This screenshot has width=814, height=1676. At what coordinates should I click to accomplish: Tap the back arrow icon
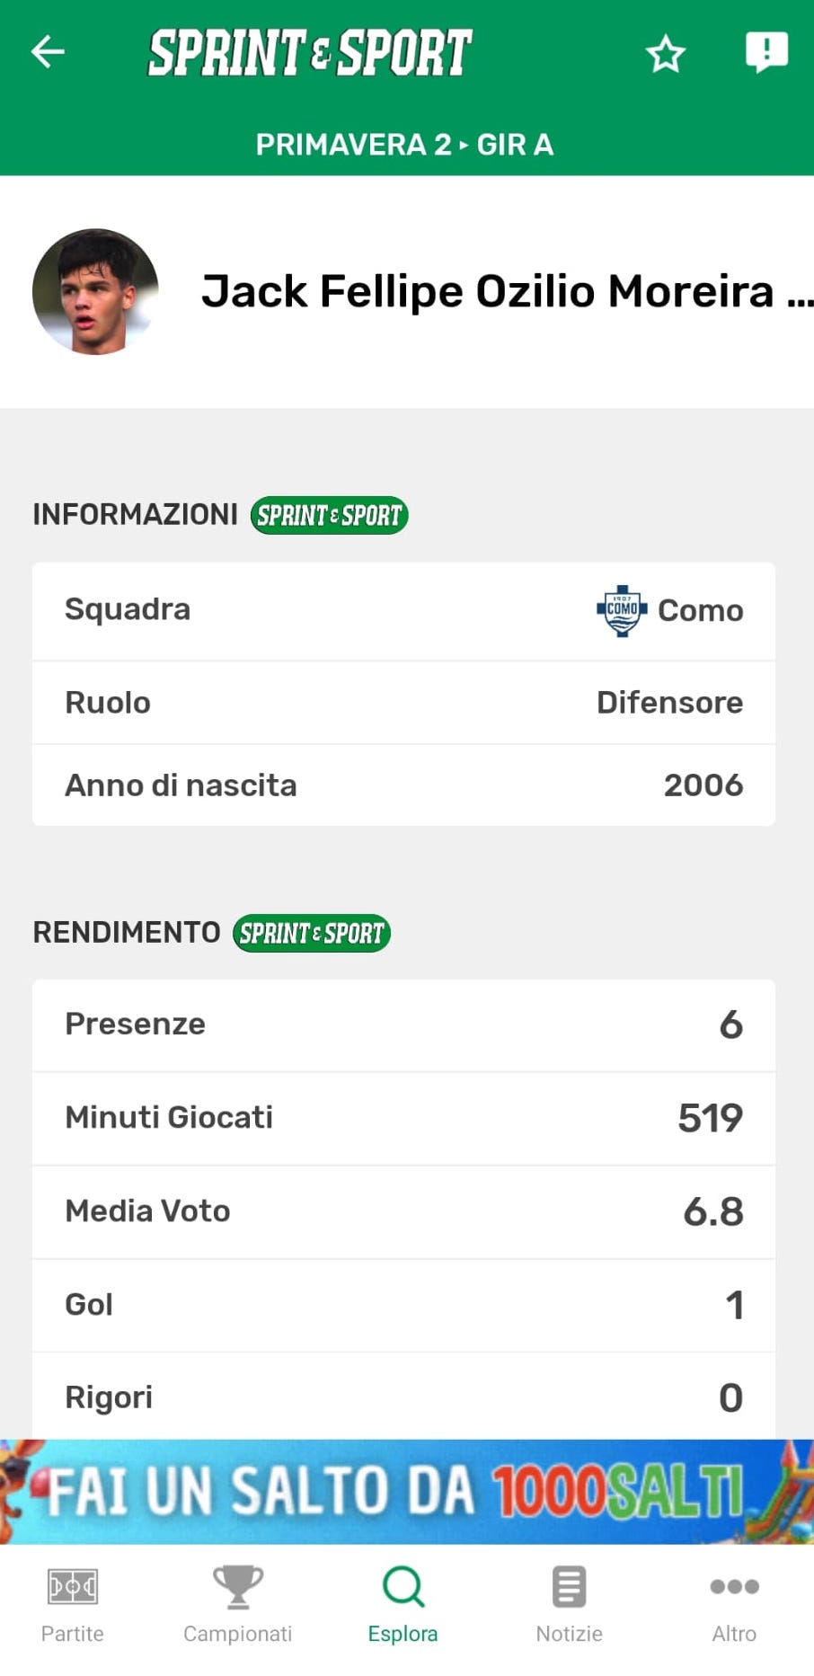(x=48, y=52)
